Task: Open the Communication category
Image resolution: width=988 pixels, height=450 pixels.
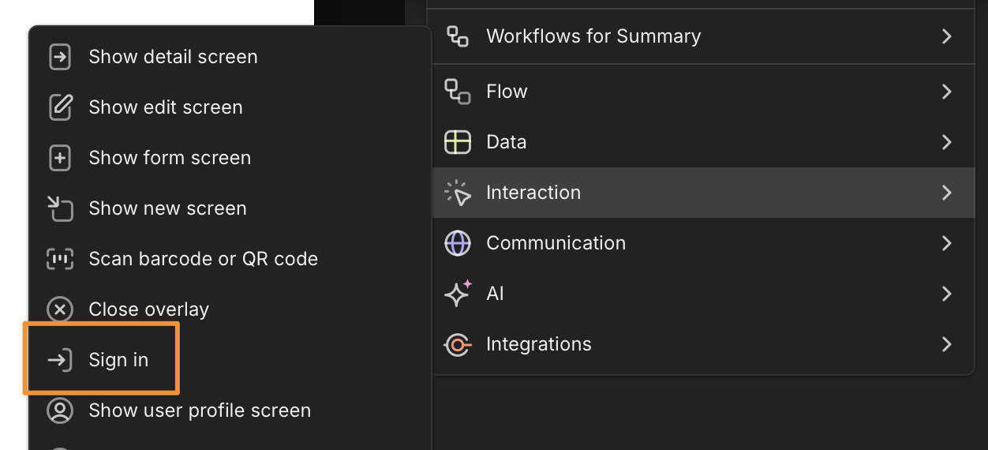Action: tap(556, 243)
